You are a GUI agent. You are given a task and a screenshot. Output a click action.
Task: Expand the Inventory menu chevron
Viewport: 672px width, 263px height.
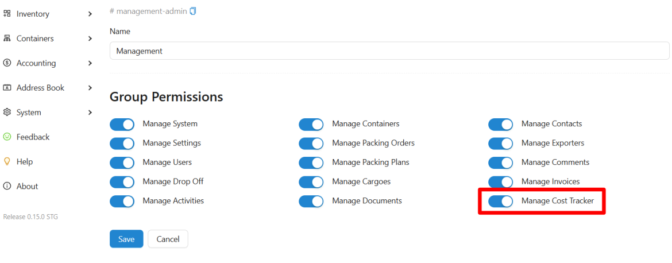click(90, 14)
